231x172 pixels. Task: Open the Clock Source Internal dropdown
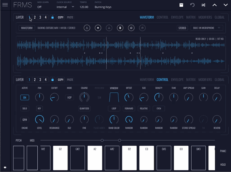click(65, 7)
